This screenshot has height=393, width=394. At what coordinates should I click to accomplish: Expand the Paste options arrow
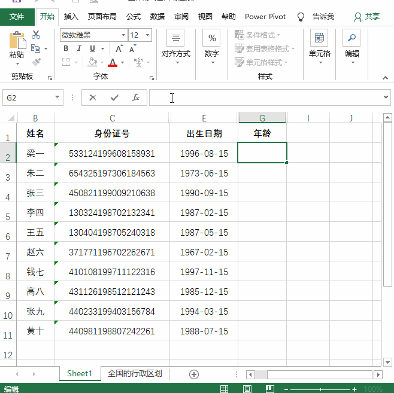pyautogui.click(x=17, y=64)
